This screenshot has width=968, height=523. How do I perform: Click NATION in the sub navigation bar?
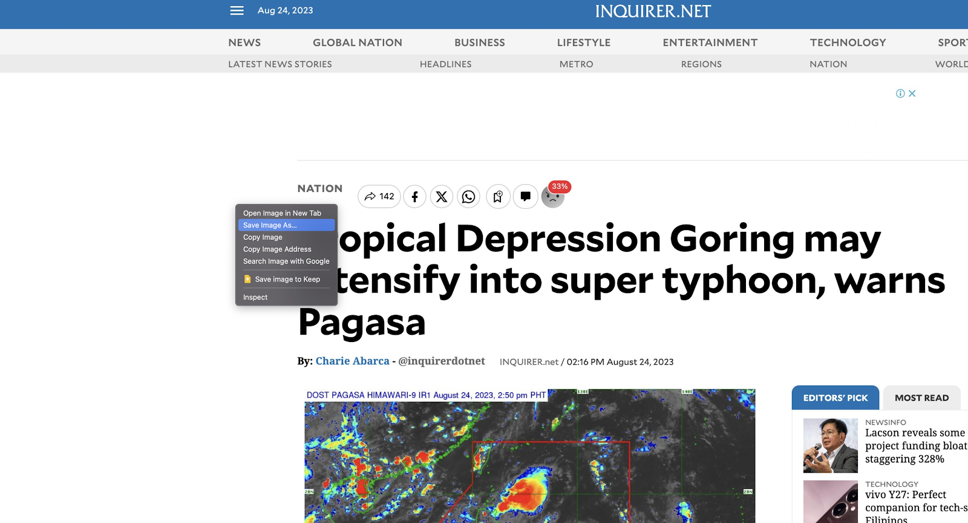click(x=828, y=64)
